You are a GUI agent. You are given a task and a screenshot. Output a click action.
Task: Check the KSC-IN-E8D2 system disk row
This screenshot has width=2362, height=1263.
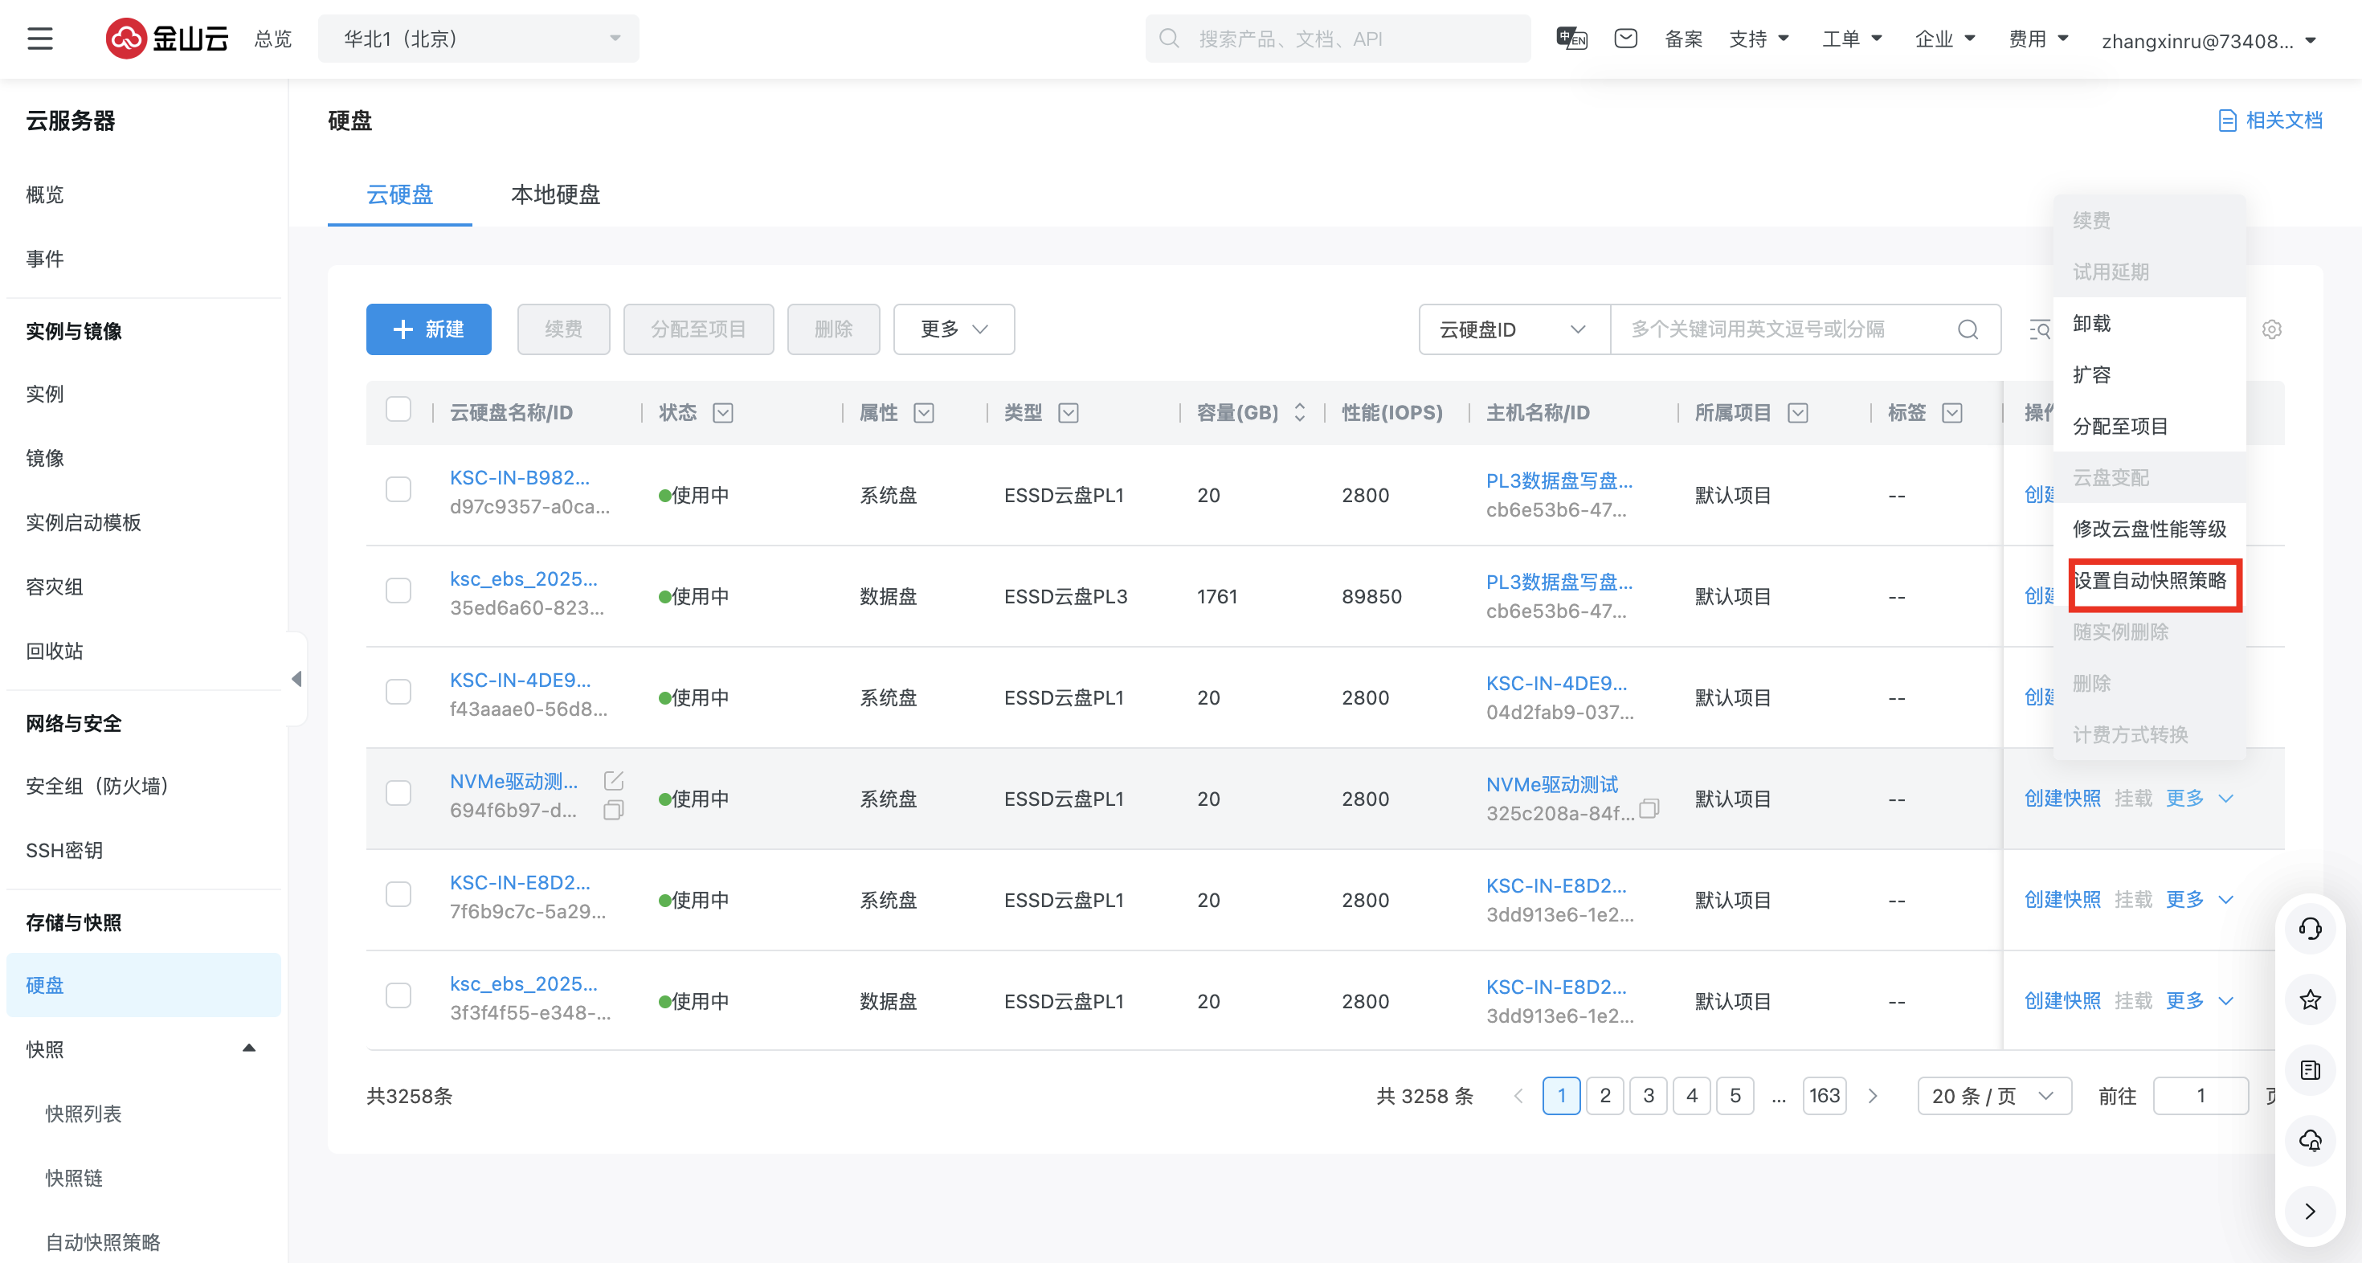398,894
